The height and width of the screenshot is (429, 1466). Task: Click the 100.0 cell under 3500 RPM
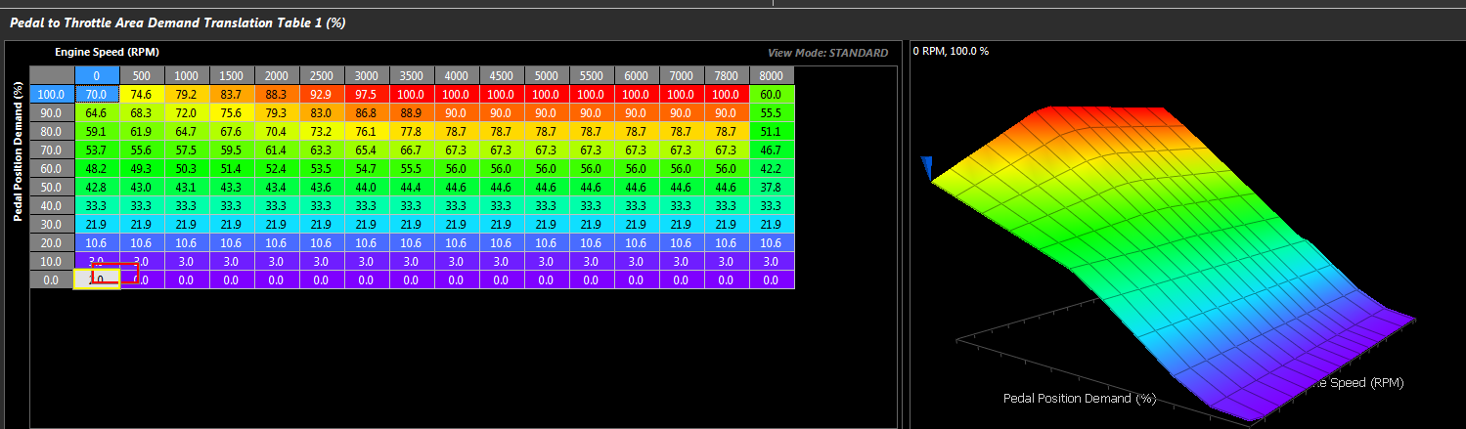[x=412, y=95]
